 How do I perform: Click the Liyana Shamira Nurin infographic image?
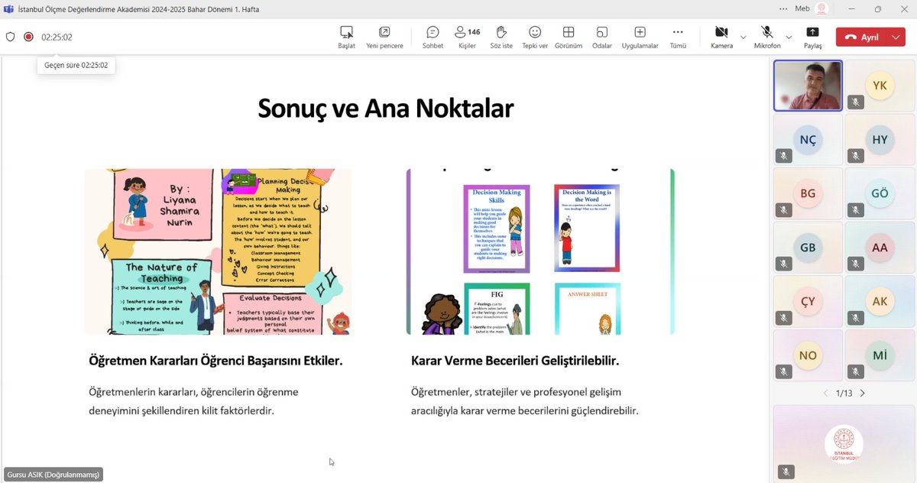click(x=219, y=251)
